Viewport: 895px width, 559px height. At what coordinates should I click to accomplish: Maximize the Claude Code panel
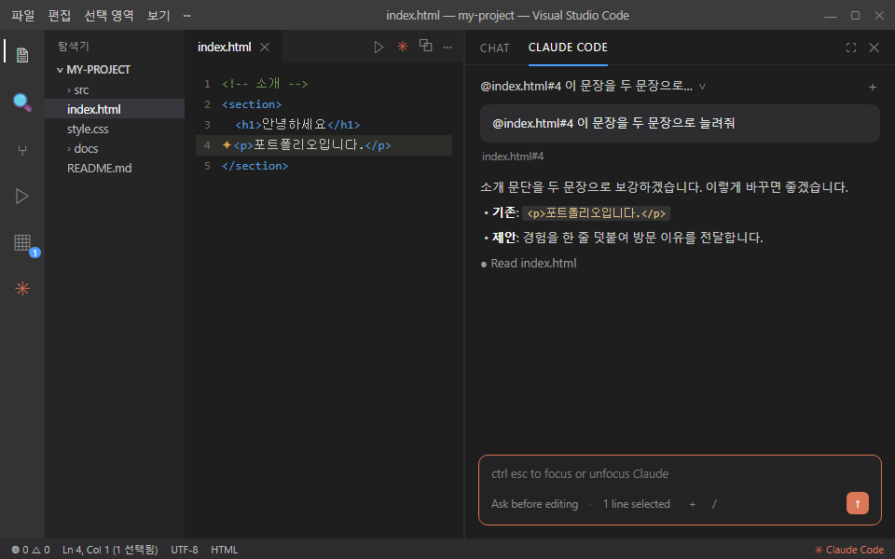pyautogui.click(x=851, y=48)
